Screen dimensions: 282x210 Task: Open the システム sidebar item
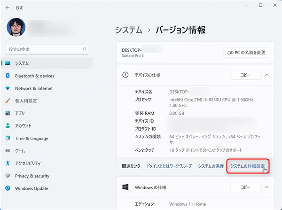tap(47, 63)
